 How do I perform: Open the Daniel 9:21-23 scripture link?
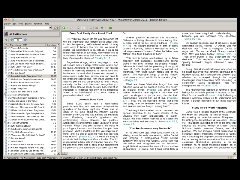192,39
